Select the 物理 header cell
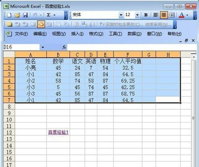Image resolution: width=199 pixels, height=167 pixels. (x=105, y=61)
